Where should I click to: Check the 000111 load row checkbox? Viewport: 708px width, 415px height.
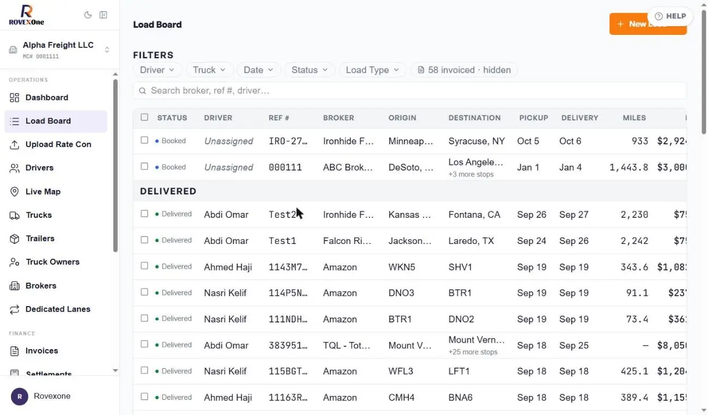tap(144, 166)
